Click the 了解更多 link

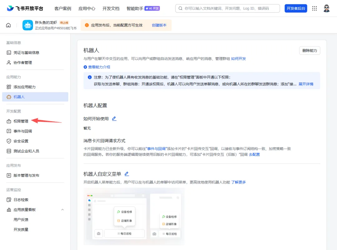238,182
